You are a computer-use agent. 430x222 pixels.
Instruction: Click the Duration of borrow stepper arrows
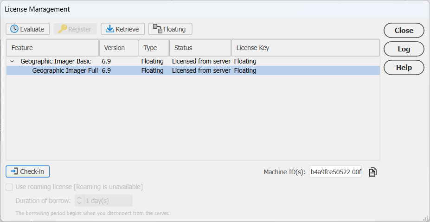[x=79, y=201]
